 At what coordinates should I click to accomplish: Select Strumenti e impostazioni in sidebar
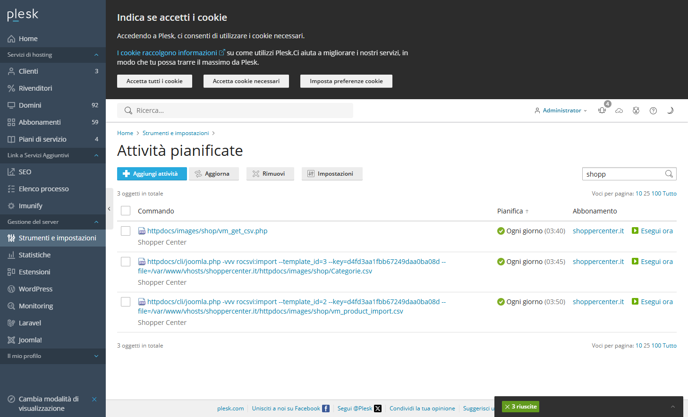(x=53, y=238)
